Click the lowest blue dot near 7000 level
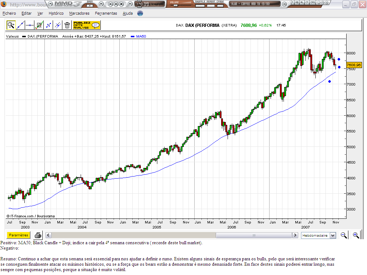Screen dimensions: 367x275 [x=329, y=82]
